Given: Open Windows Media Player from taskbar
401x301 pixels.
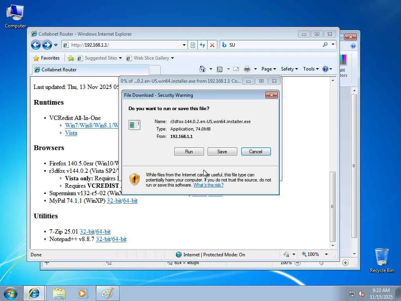Looking at the screenshot, I should tap(83, 294).
